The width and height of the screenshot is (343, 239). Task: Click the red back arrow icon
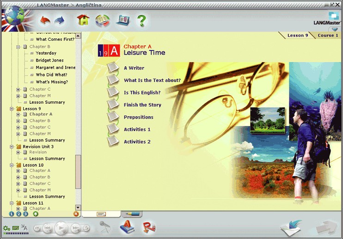click(45, 20)
